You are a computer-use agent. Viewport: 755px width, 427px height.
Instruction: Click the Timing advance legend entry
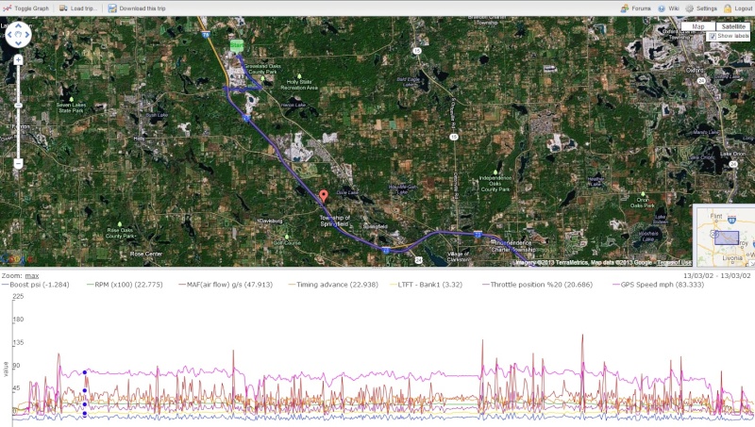click(334, 285)
